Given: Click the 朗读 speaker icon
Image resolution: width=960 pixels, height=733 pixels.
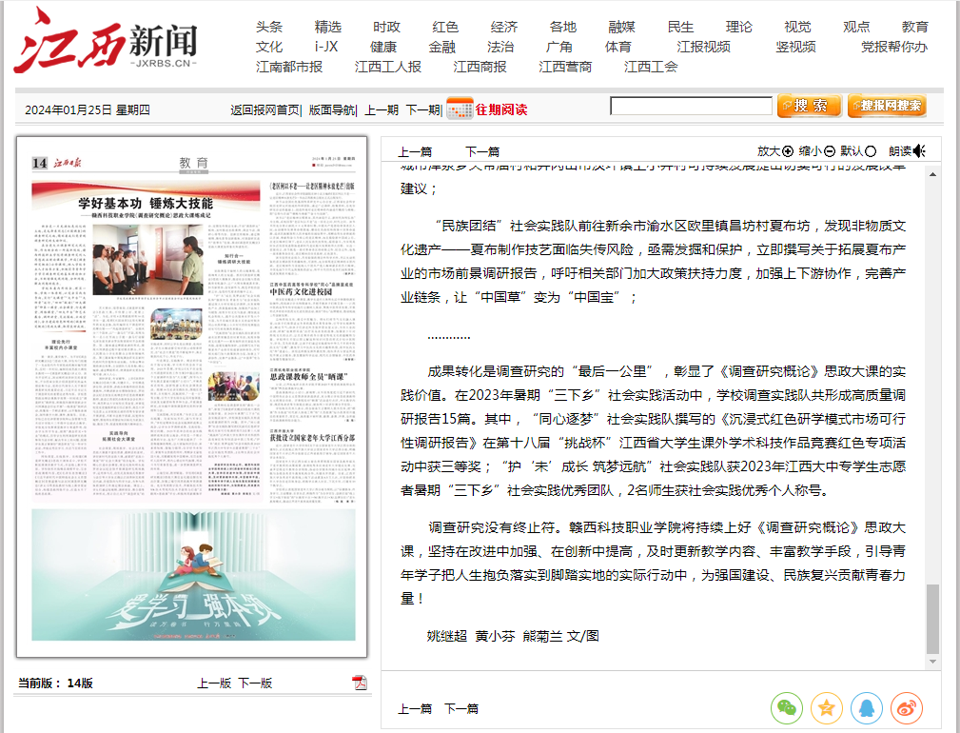Looking at the screenshot, I should pyautogui.click(x=919, y=150).
